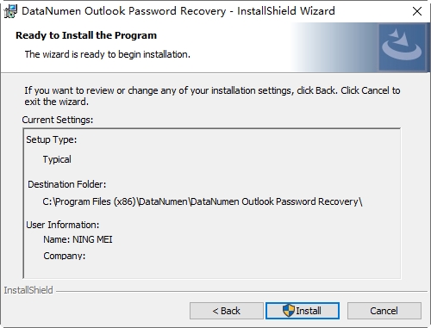Image resolution: width=431 pixels, height=328 pixels.
Task: Click the "Current Settings:" label
Action: coord(58,120)
